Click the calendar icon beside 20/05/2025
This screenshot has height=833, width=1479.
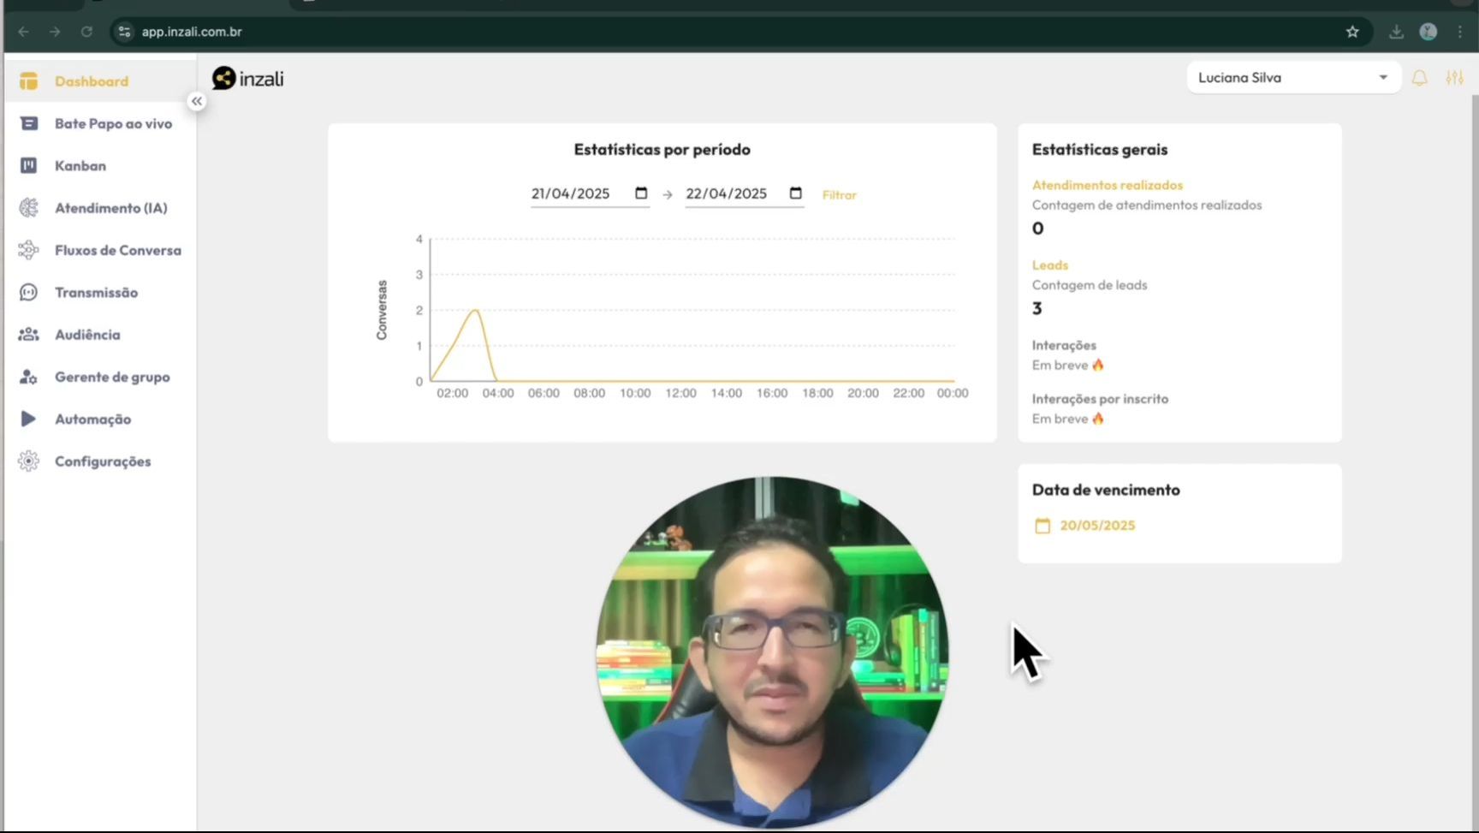pos(1042,526)
